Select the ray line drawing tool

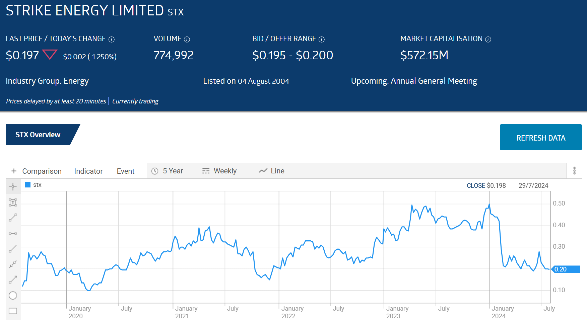tap(13, 249)
